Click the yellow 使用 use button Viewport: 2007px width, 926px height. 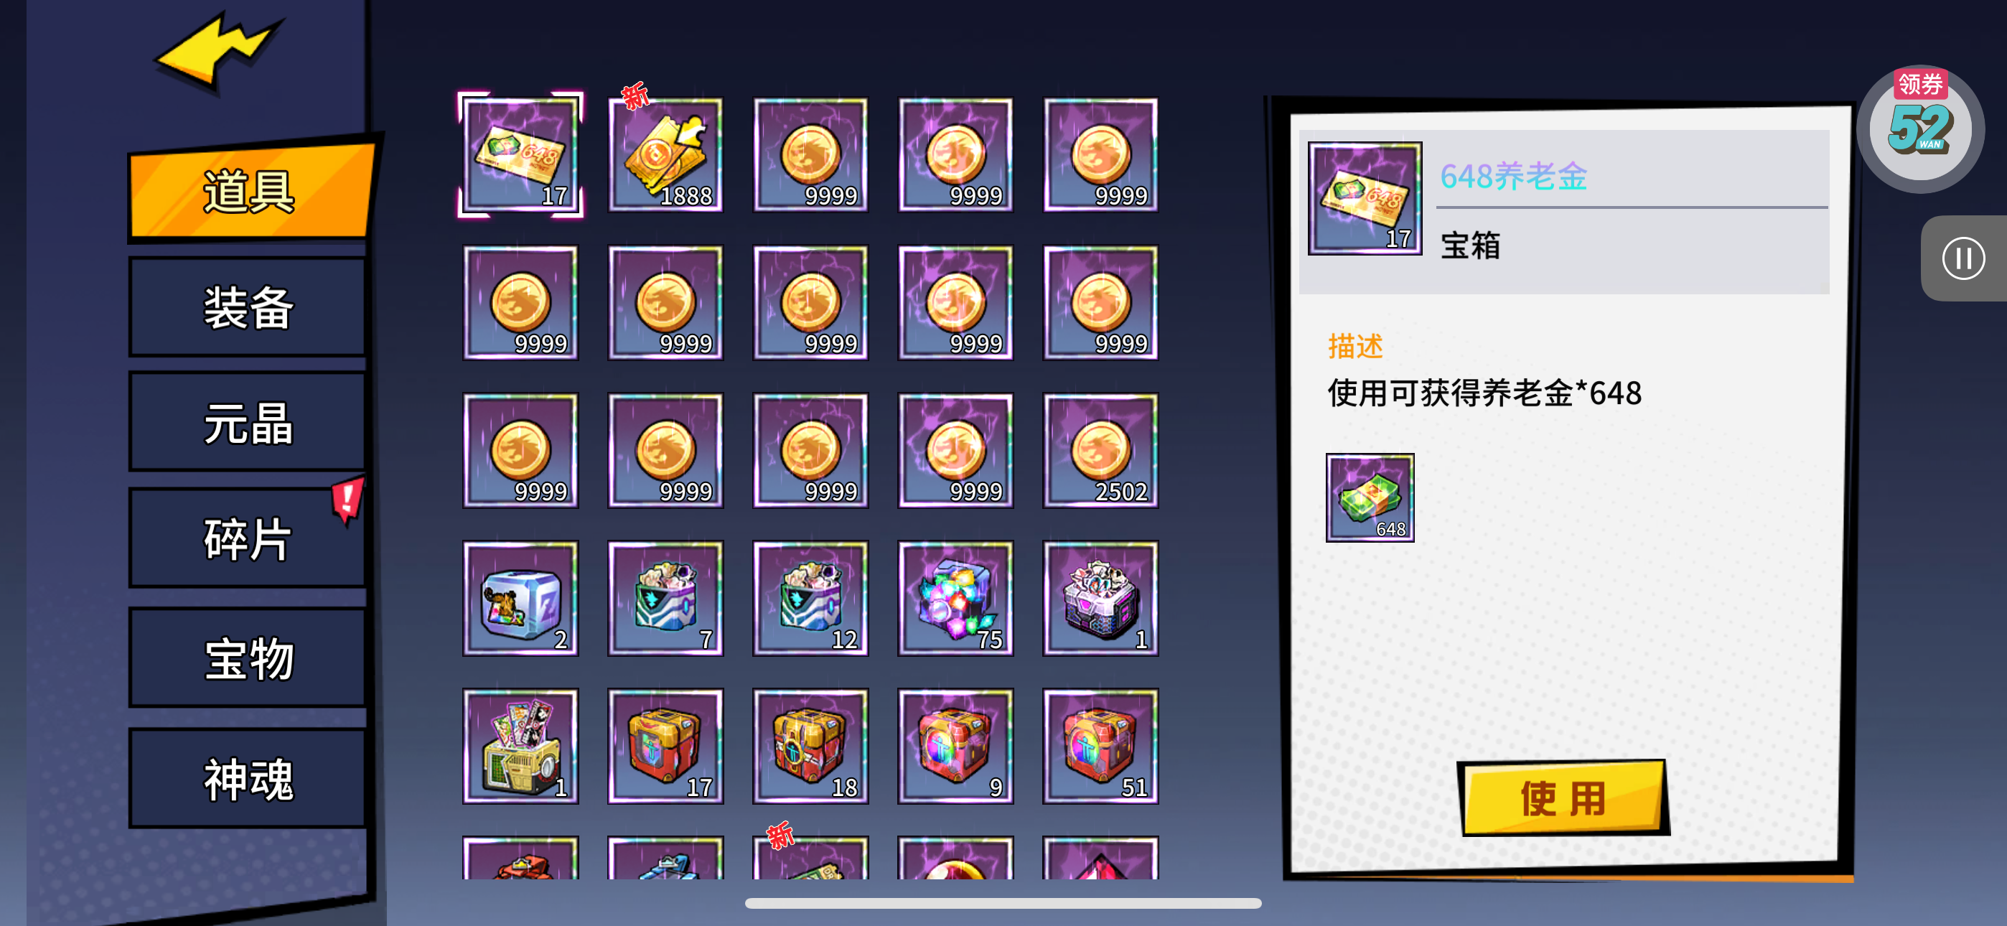(x=1562, y=798)
